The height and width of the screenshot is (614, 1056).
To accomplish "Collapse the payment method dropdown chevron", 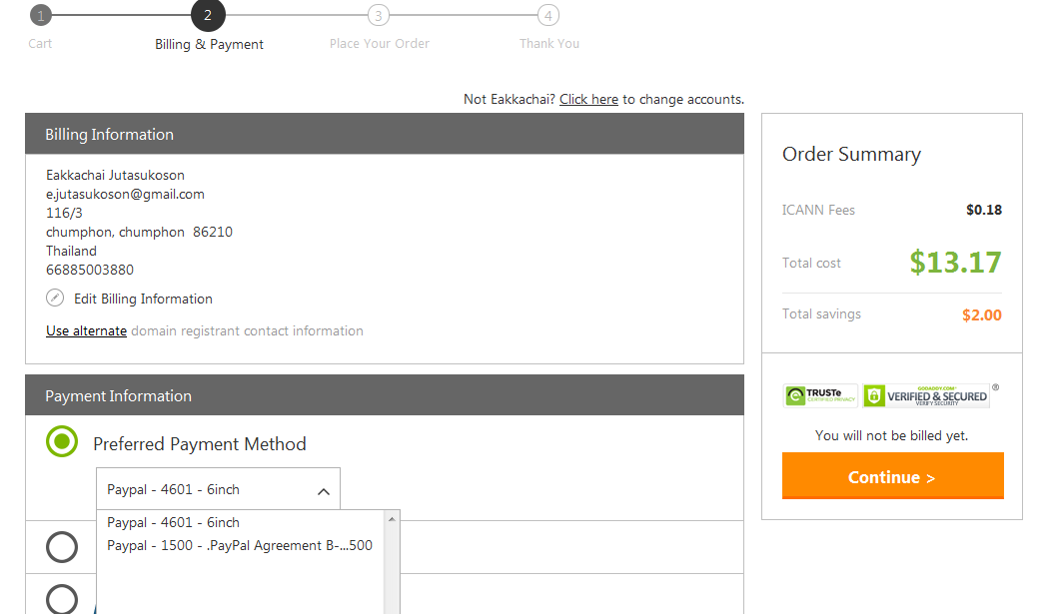I will (323, 490).
